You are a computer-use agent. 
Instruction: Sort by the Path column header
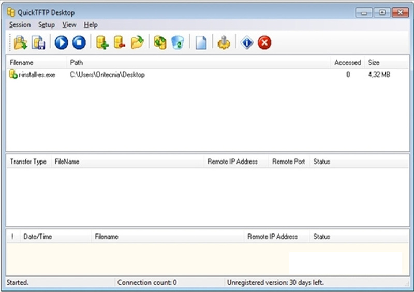tap(199, 62)
